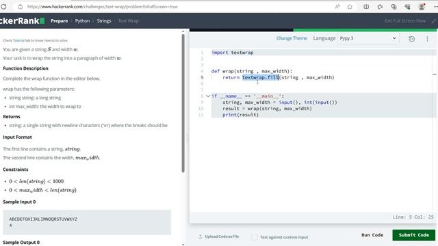
Task: Click the Sample Output 0 heading
Action: pos(21,243)
